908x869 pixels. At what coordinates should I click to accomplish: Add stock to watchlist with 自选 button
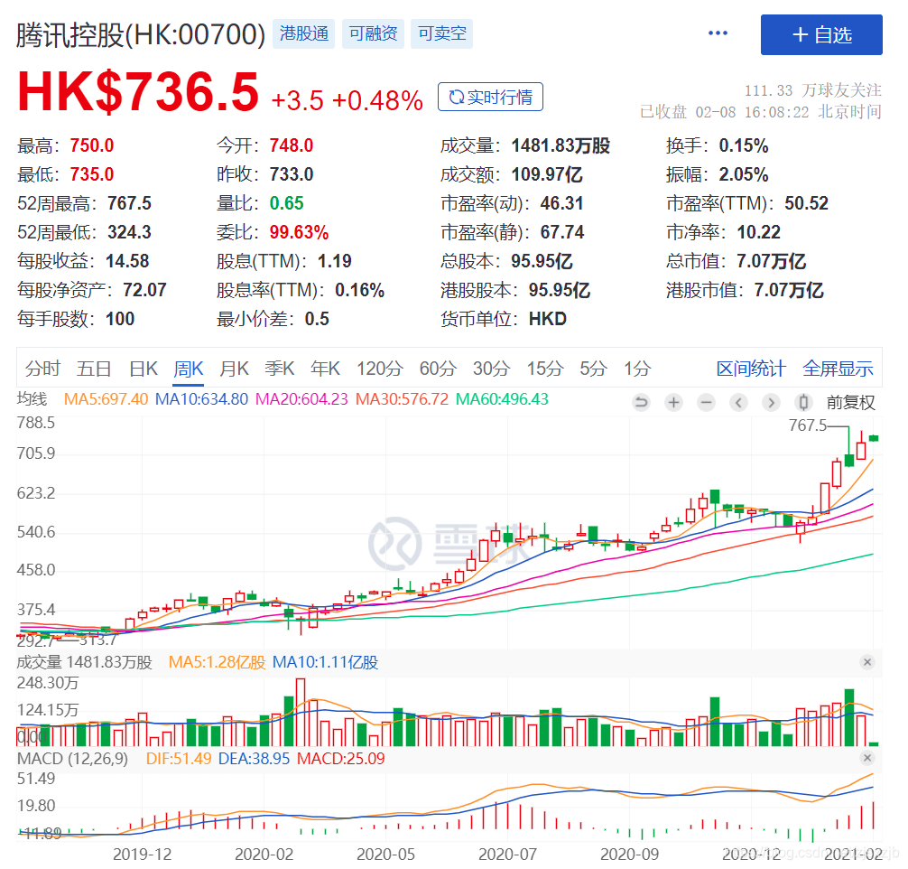821,35
